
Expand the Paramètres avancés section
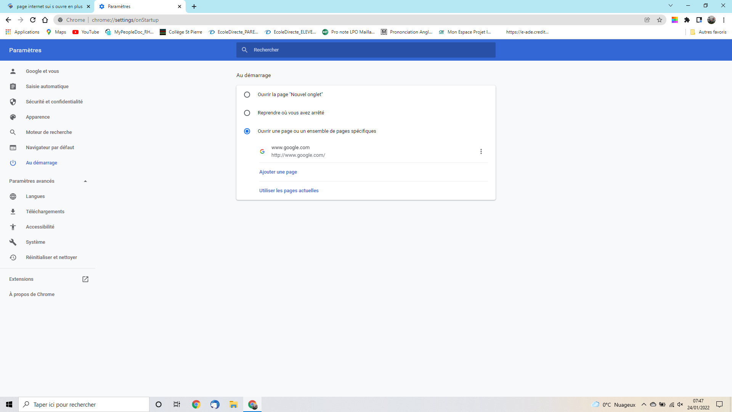click(x=47, y=180)
